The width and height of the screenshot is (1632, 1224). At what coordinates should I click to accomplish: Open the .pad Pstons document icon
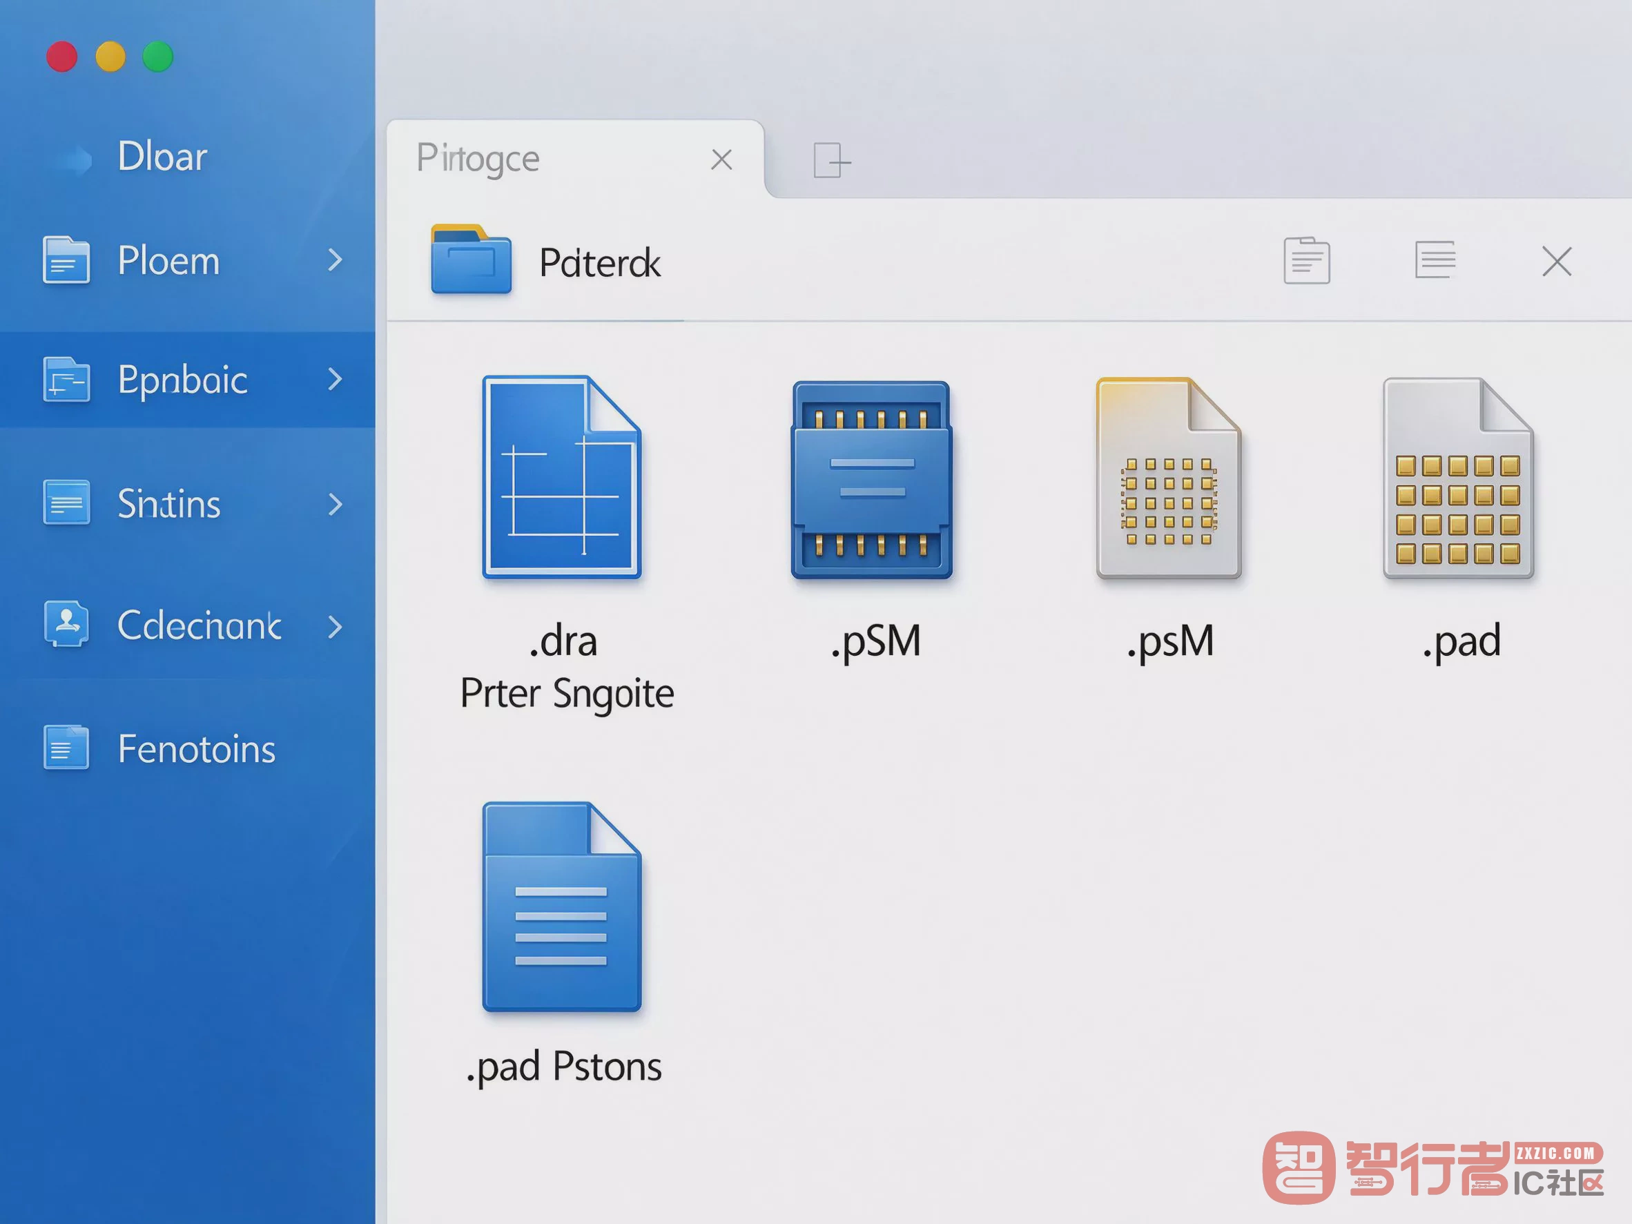pos(561,906)
